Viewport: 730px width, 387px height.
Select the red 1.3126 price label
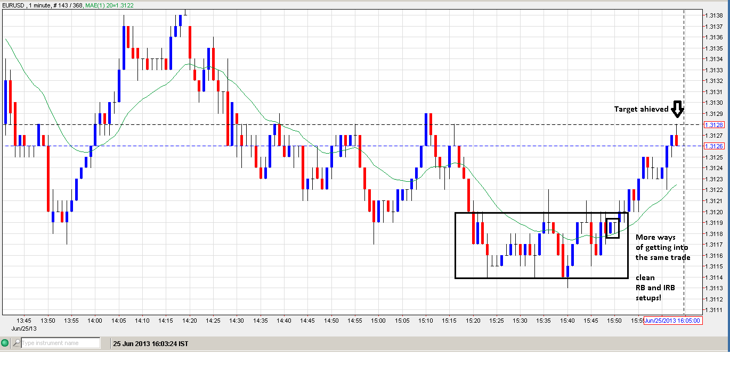[x=713, y=146]
